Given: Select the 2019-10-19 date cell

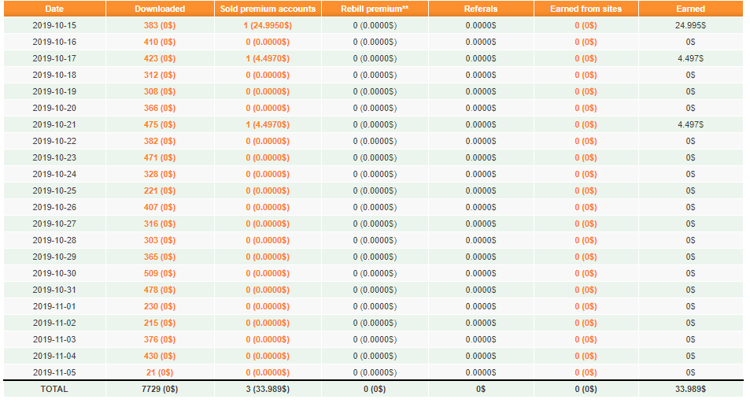Looking at the screenshot, I should tap(54, 91).
